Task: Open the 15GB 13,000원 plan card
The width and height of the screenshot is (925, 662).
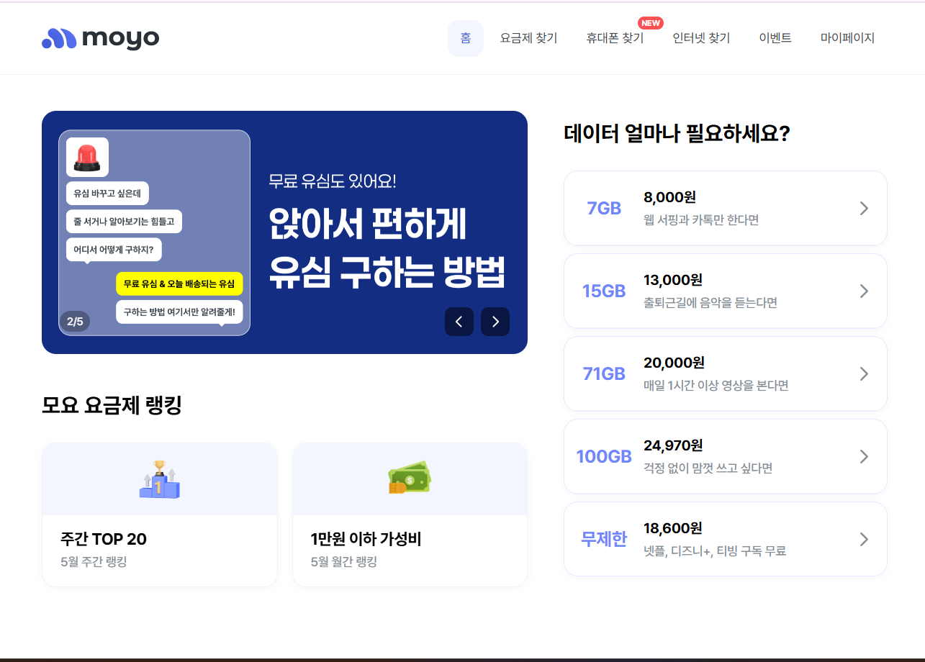Action: pos(726,291)
